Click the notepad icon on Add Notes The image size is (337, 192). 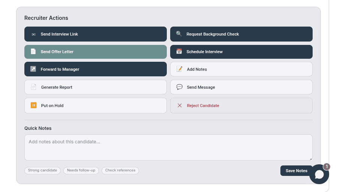pyautogui.click(x=180, y=69)
